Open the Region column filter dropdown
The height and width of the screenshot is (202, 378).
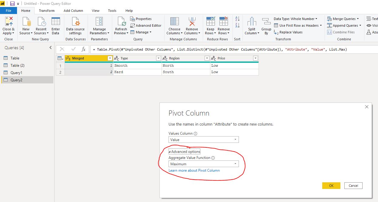tap(207, 58)
